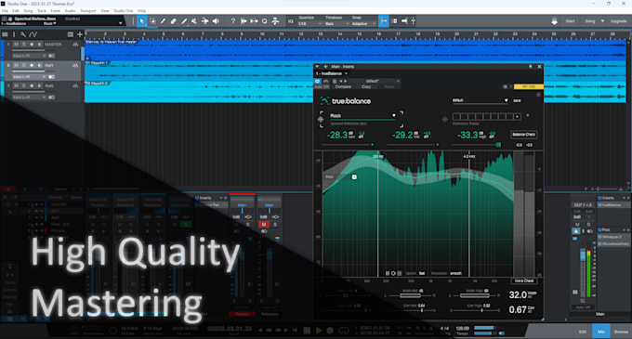
Task: Open the Studio One menu
Action: click(124, 11)
